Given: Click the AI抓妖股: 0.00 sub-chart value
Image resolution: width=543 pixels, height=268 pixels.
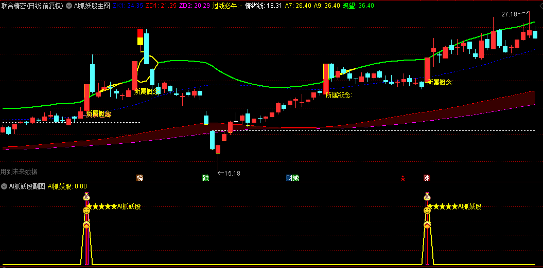Looking at the screenshot, I should tap(67, 186).
